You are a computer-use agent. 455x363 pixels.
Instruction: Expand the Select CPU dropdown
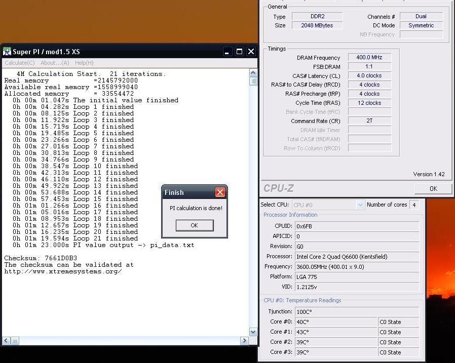(x=328, y=205)
